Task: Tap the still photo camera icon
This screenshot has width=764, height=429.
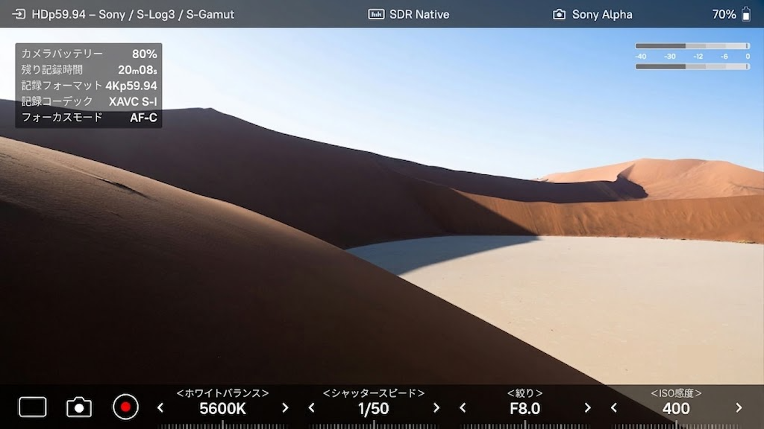Action: 79,407
